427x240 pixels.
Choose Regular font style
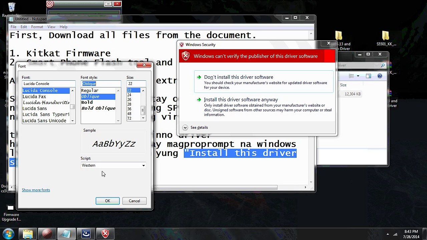coord(98,91)
